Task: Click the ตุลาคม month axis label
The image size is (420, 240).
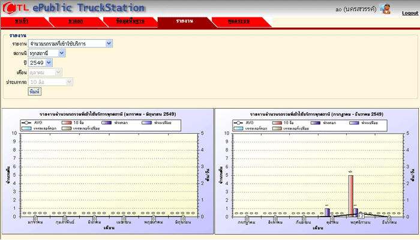Action: [332, 223]
